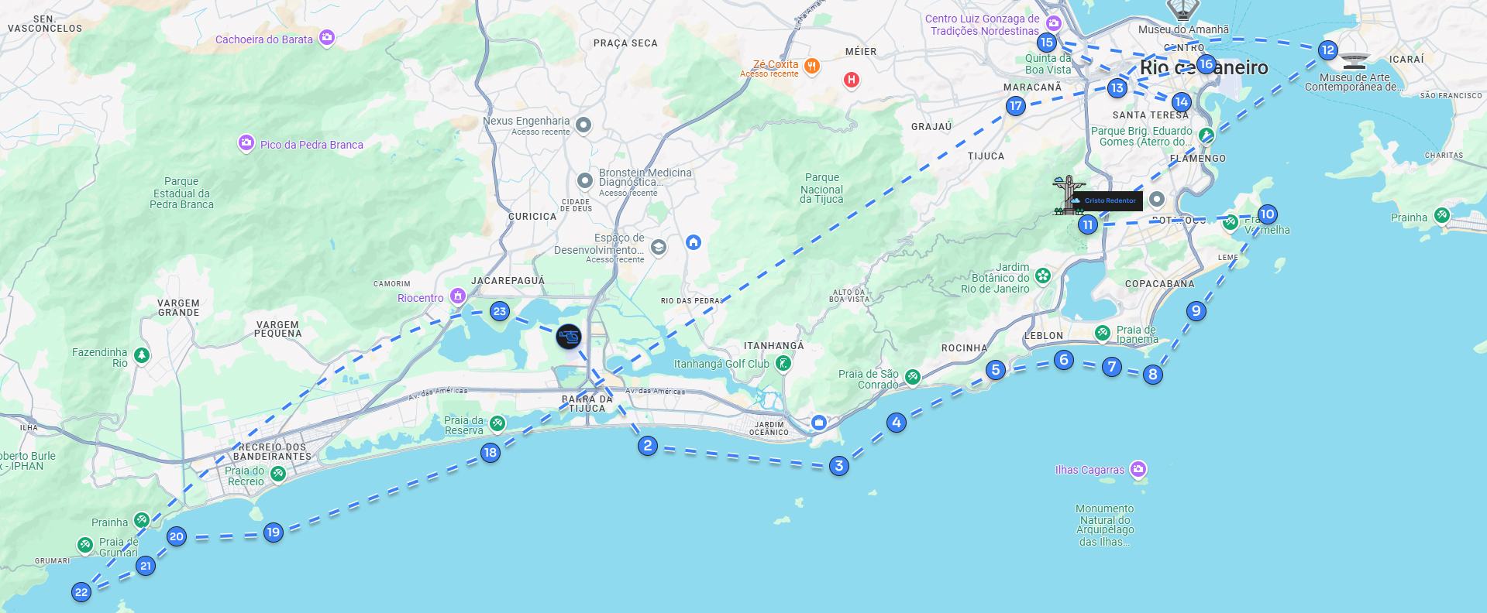1487x613 pixels.
Task: Click the Pico da Pedra Branca label
Action: point(312,145)
